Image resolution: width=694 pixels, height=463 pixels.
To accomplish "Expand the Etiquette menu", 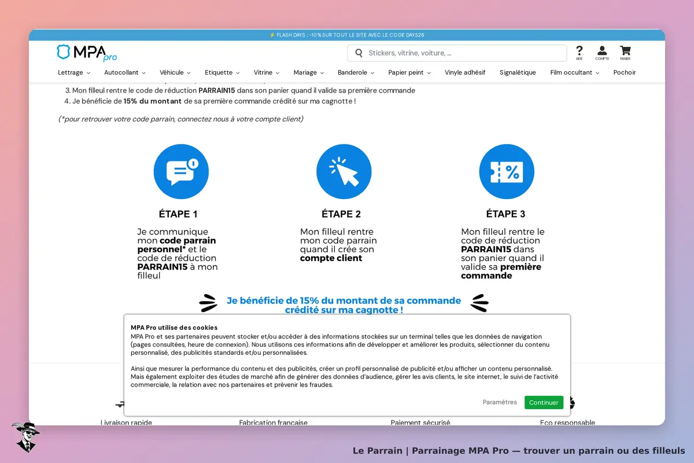I will click(x=222, y=72).
